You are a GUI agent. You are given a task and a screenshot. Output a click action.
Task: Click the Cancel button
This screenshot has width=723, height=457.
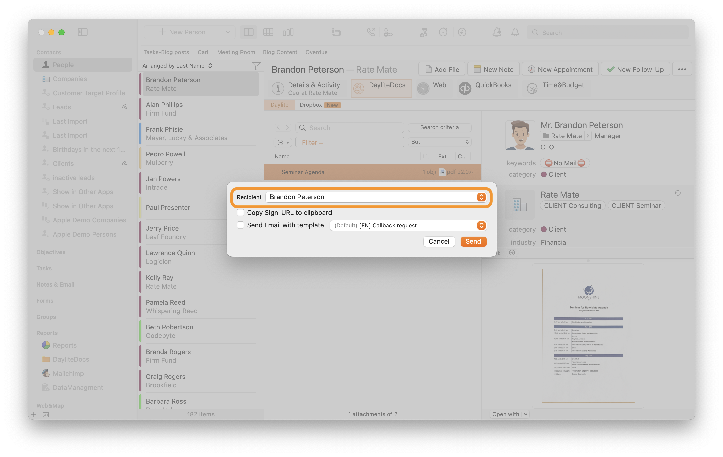tap(439, 241)
